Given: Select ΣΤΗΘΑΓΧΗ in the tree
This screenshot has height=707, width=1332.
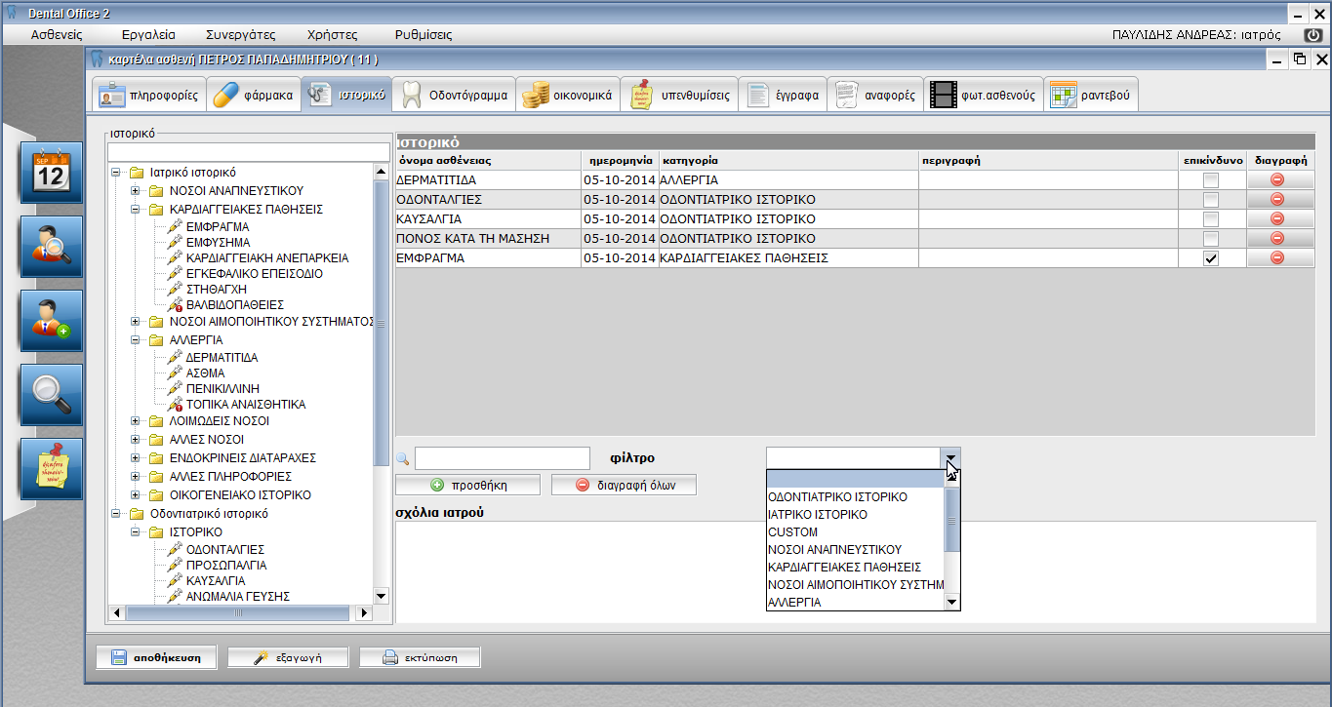Looking at the screenshot, I should click(207, 290).
